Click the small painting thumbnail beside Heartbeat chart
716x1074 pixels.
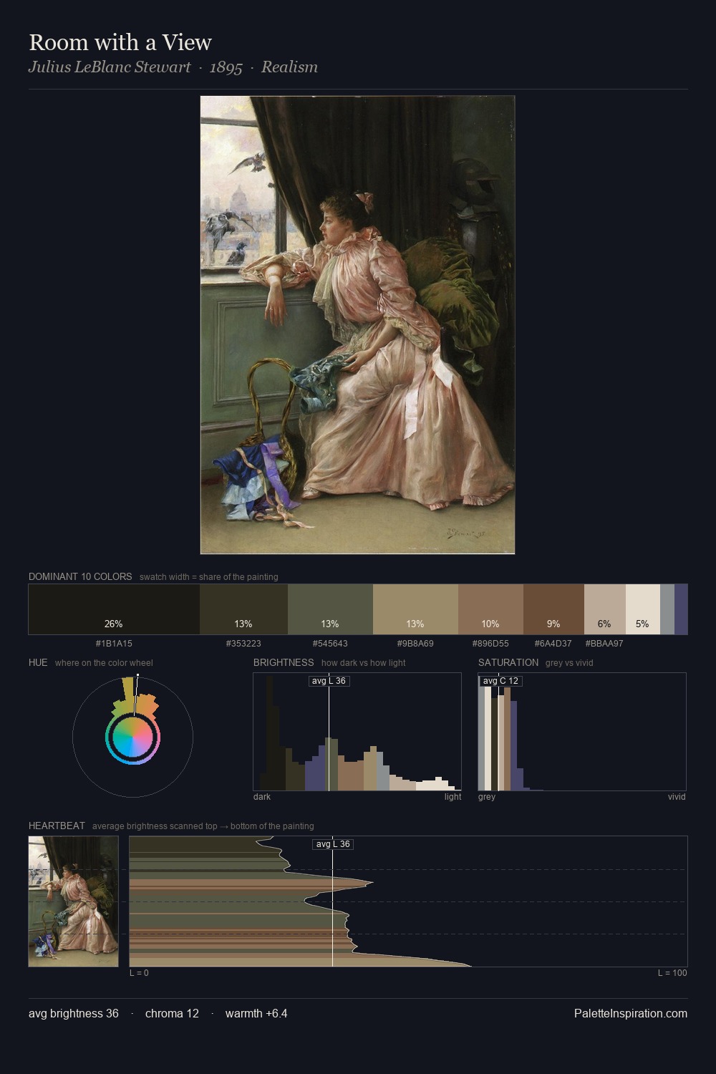point(73,901)
